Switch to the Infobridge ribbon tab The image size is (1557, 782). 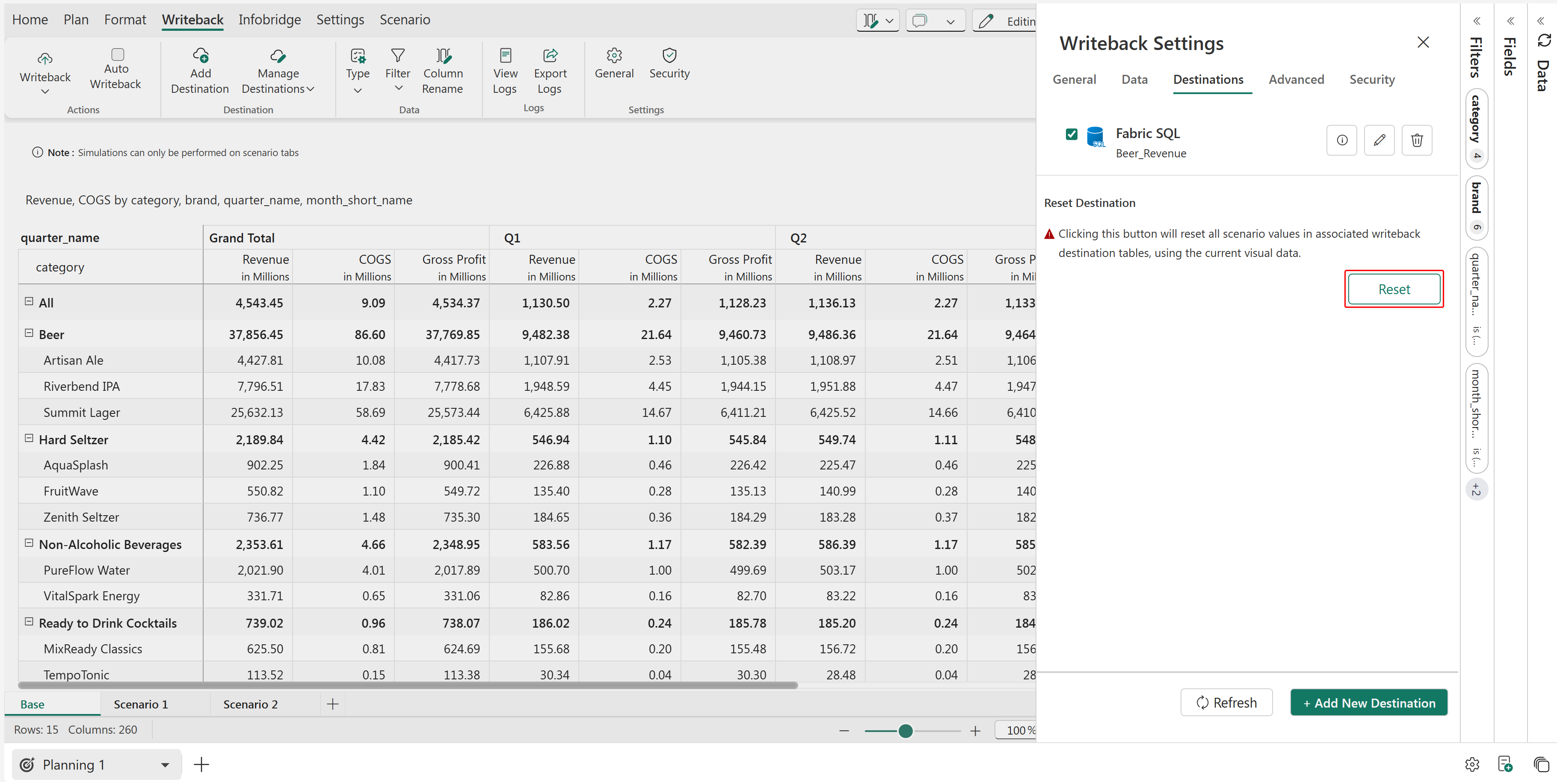269,19
